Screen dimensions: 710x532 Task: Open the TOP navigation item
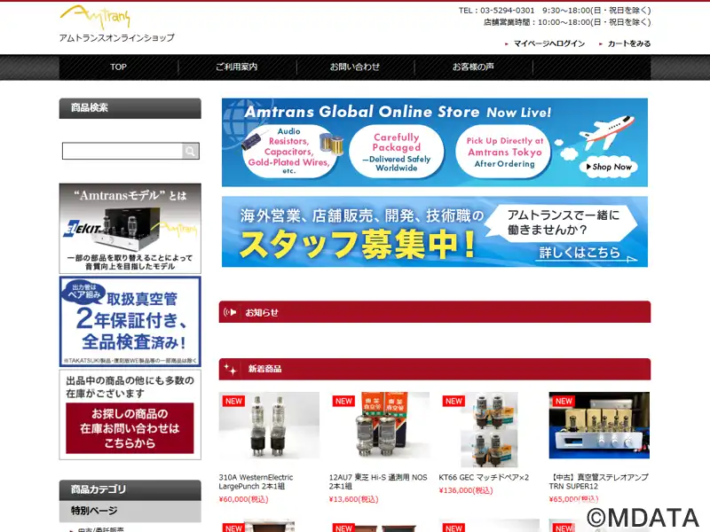[118, 67]
